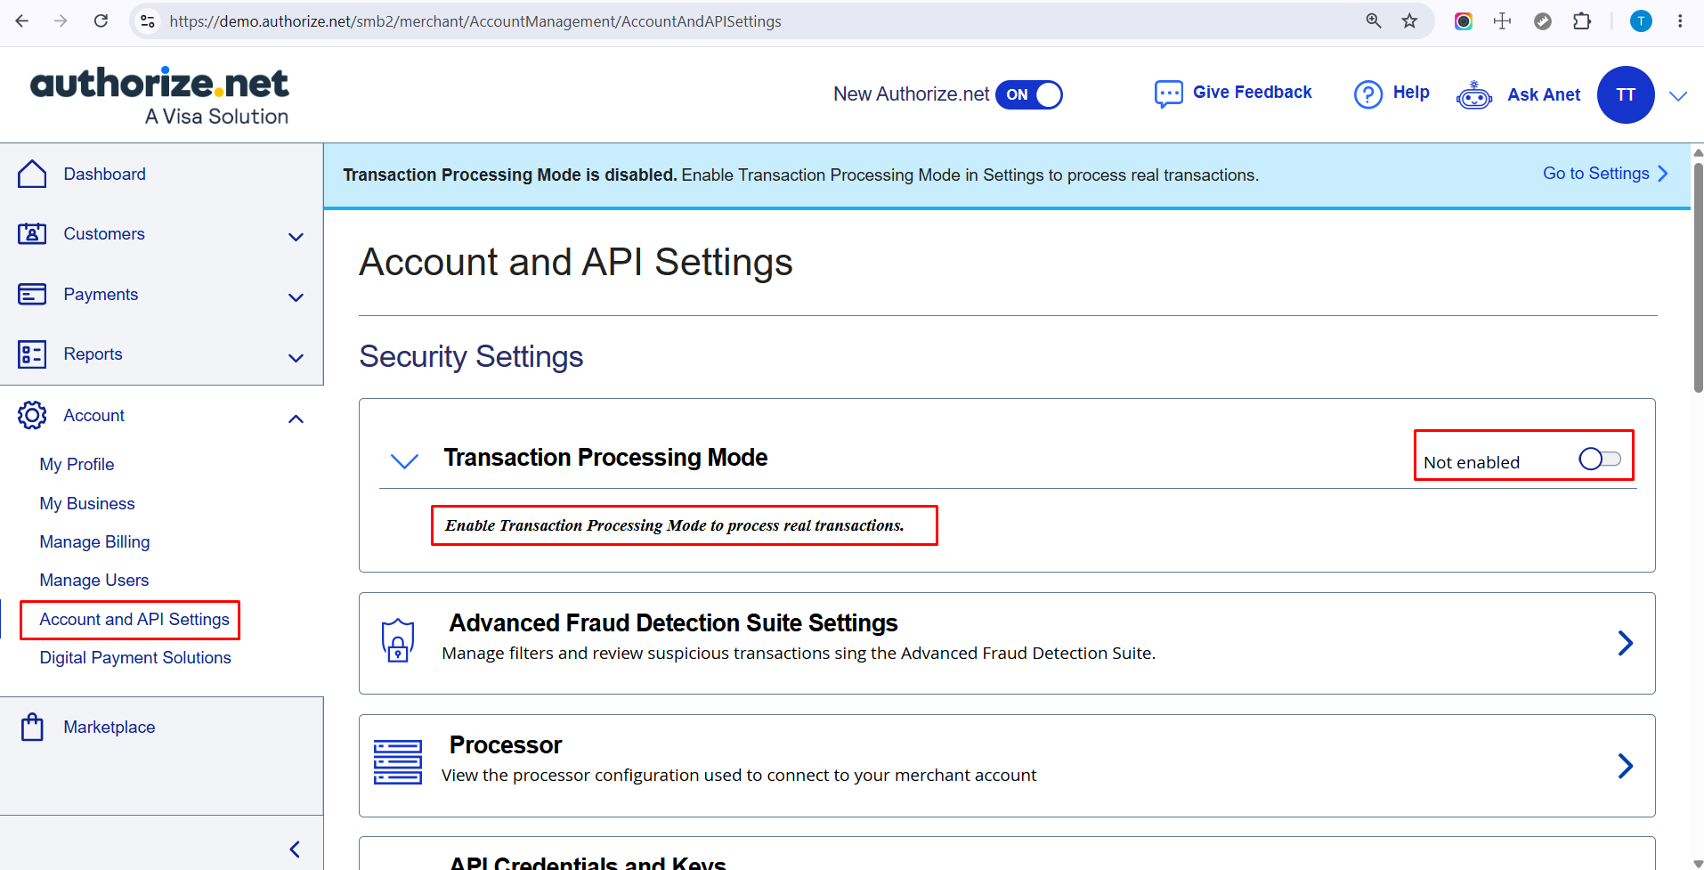Click the Give Feedback text link
The height and width of the screenshot is (870, 1704).
1252,92
